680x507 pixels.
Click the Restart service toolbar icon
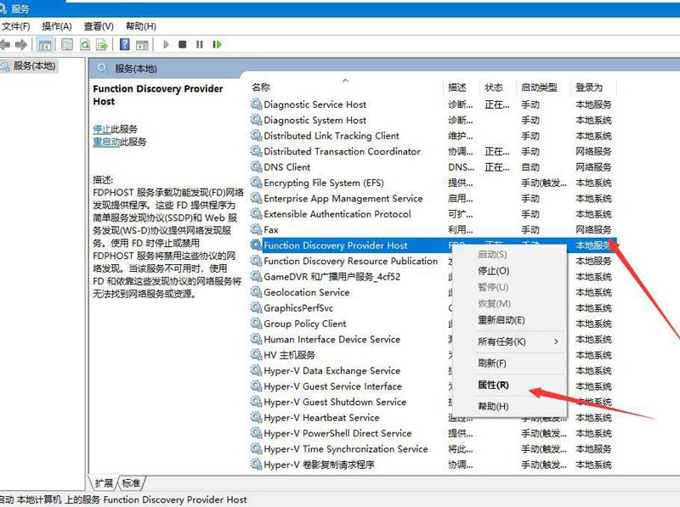218,44
